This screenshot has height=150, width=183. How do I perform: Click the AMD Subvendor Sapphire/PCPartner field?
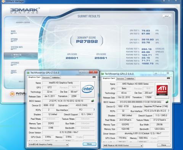tap(156, 106)
